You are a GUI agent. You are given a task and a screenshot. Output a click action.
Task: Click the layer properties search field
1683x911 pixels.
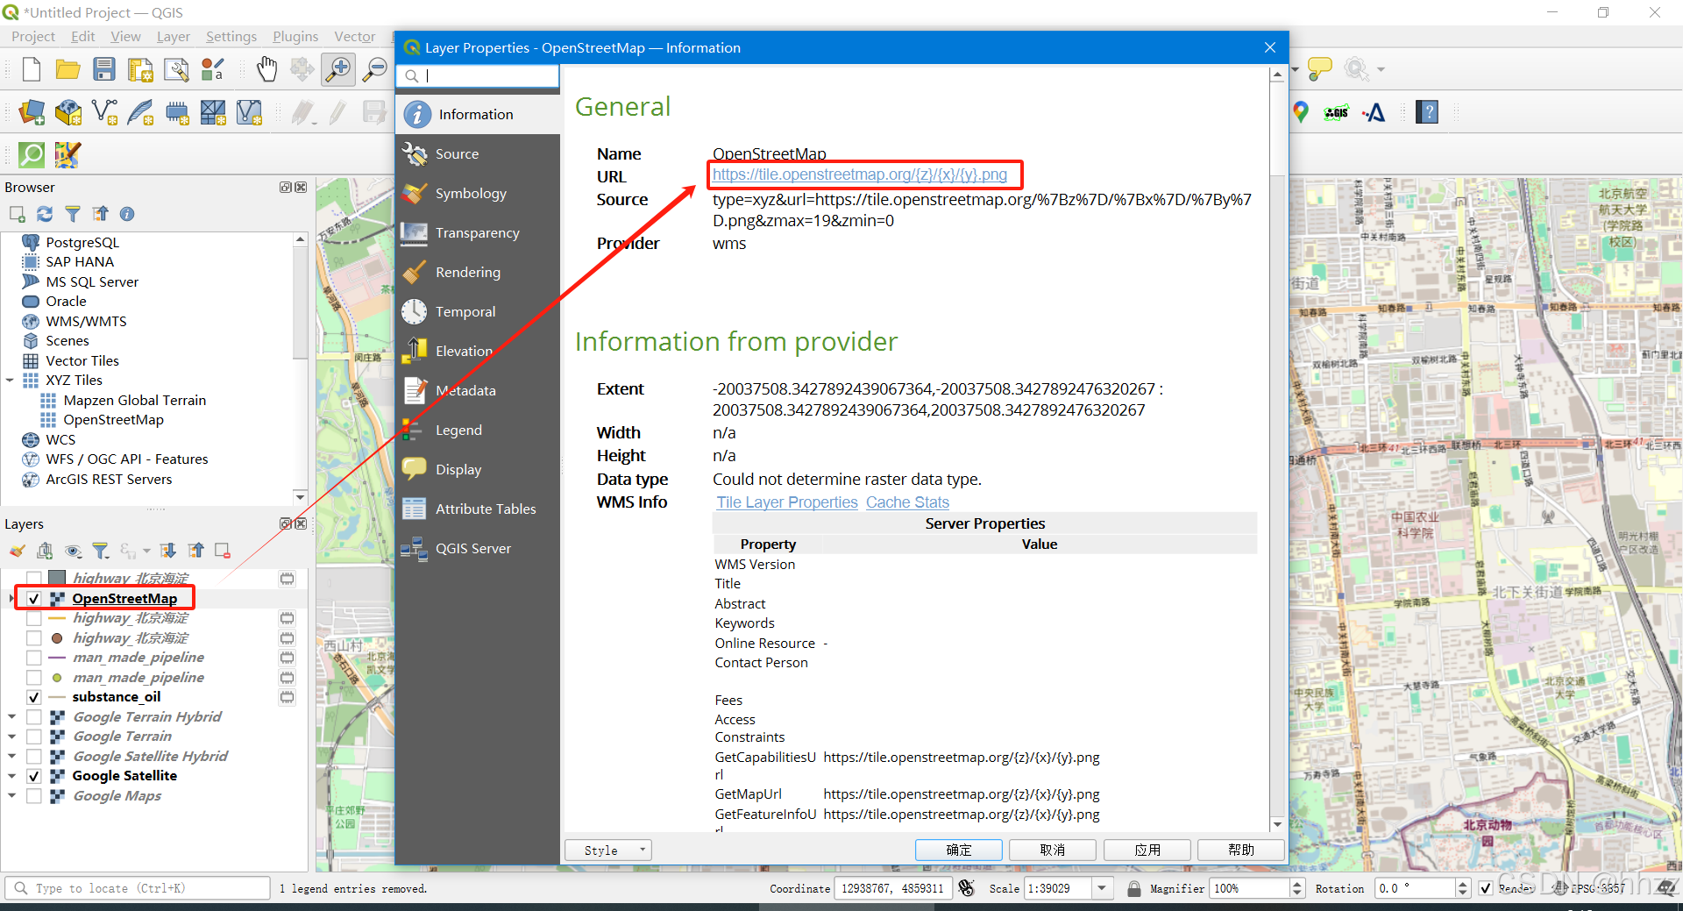pos(478,76)
